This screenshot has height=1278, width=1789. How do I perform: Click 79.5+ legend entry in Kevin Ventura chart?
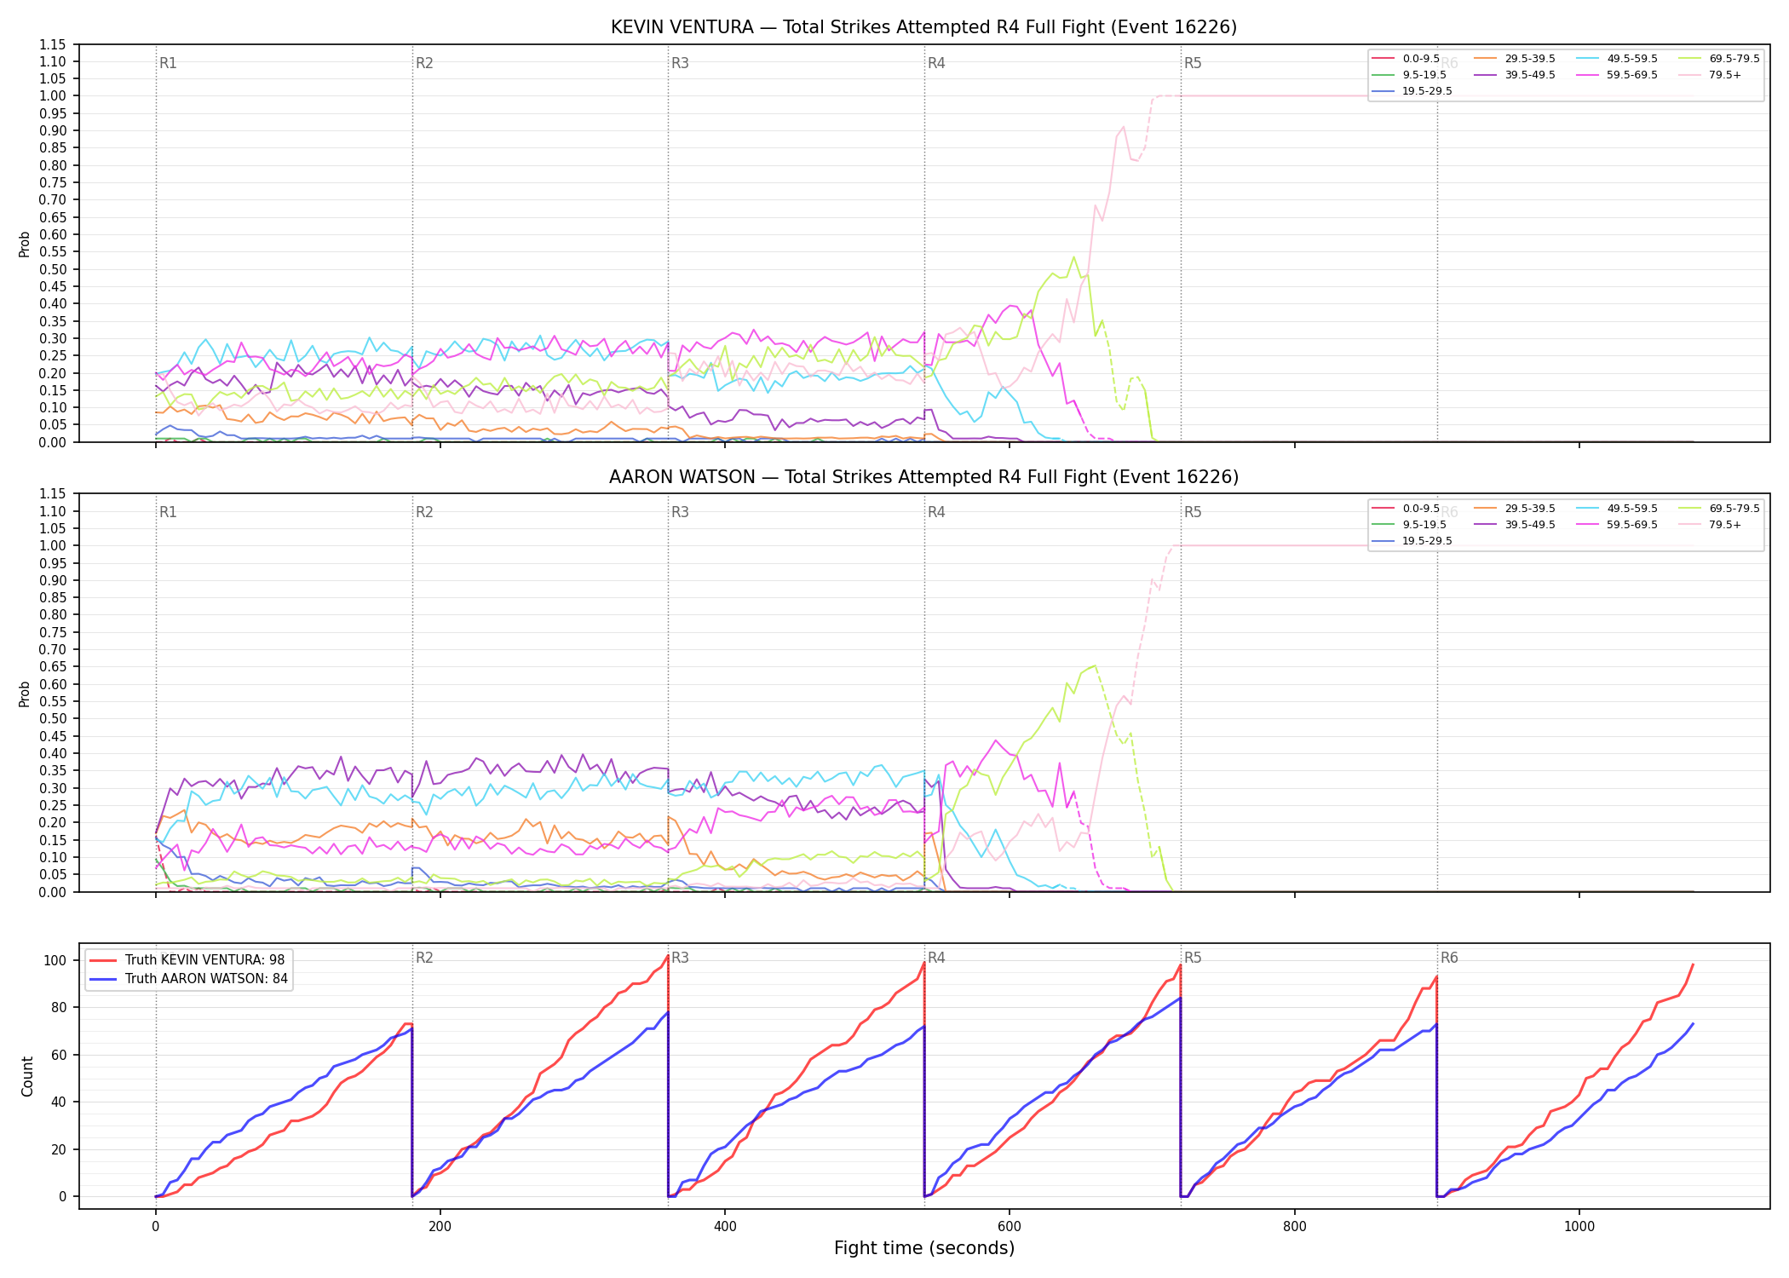tap(1710, 75)
